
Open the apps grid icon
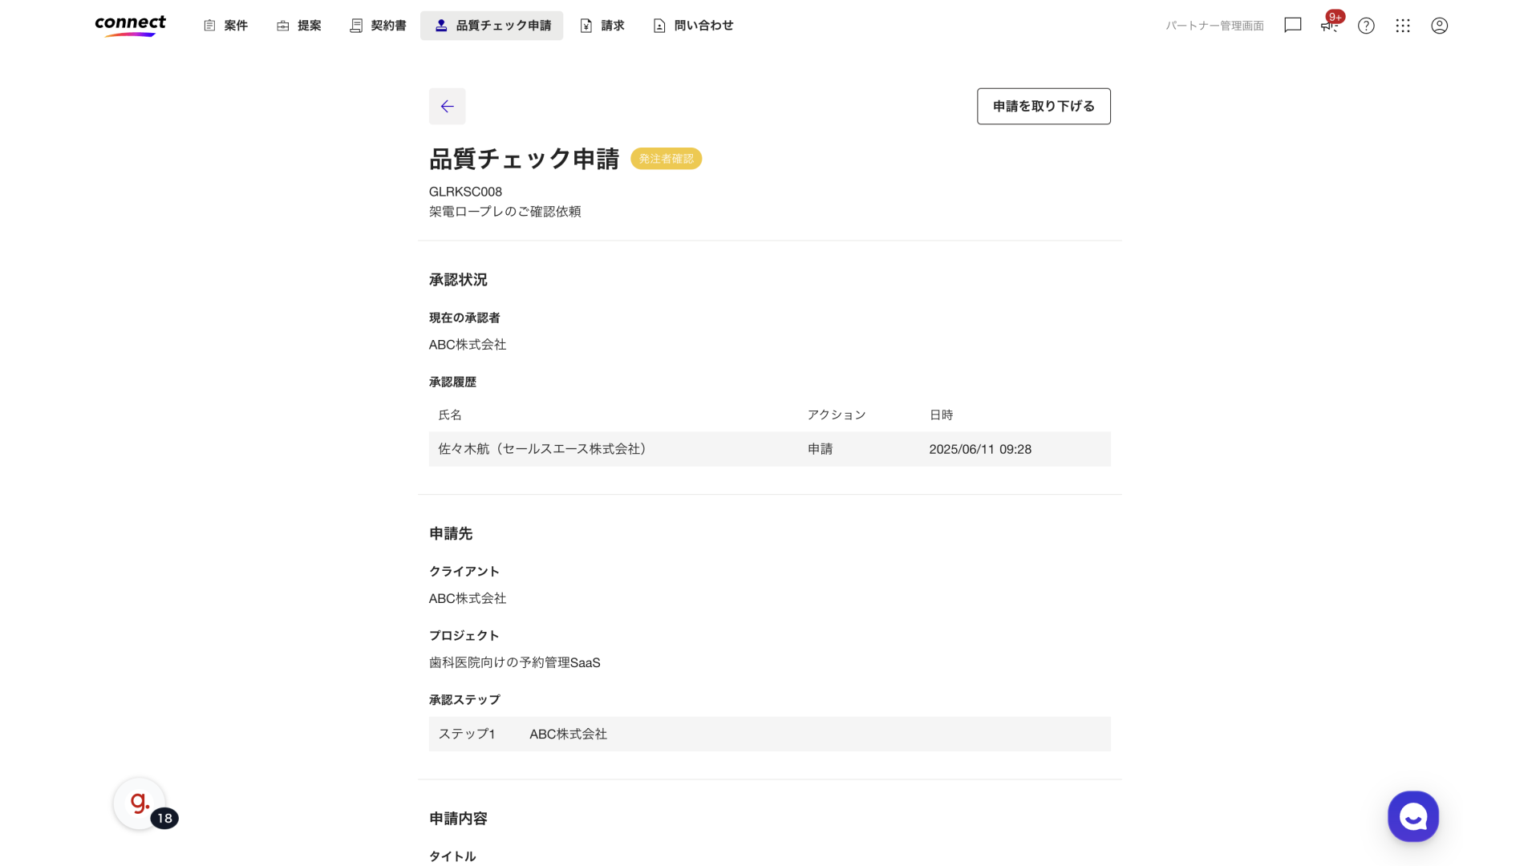click(x=1402, y=26)
